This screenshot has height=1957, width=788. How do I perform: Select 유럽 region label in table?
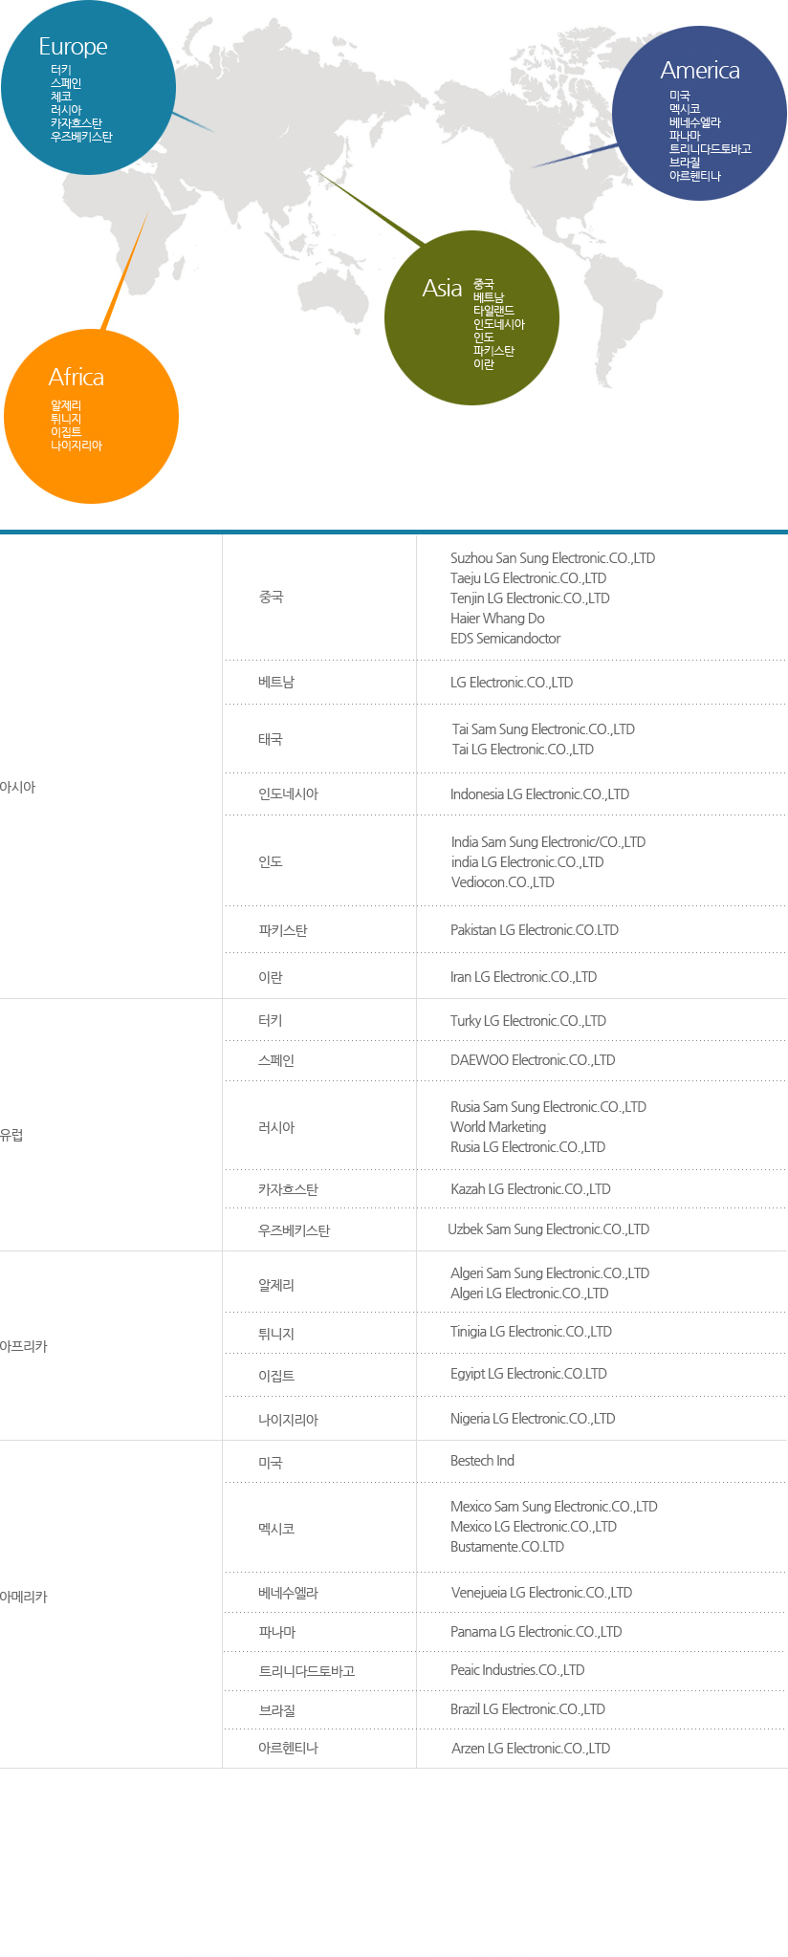11,1135
